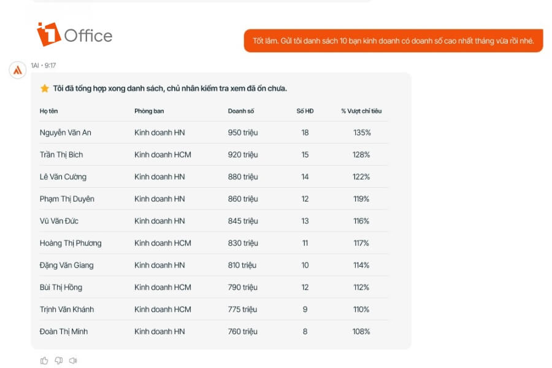The image size is (552, 368).
Task: Click the "Phòng ban" column header
Action: coord(149,111)
